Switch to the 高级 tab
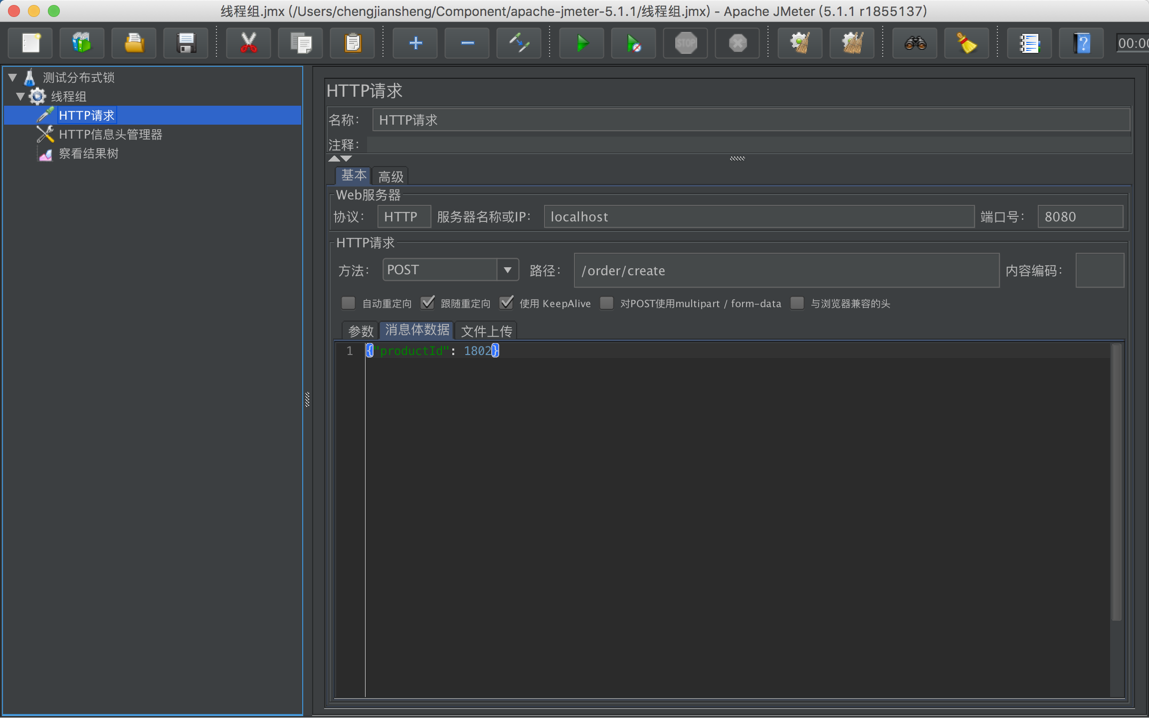 [x=390, y=177]
